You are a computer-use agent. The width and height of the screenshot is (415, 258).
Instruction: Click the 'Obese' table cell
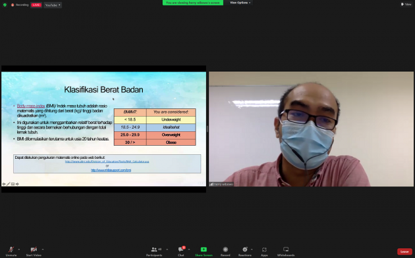171,142
